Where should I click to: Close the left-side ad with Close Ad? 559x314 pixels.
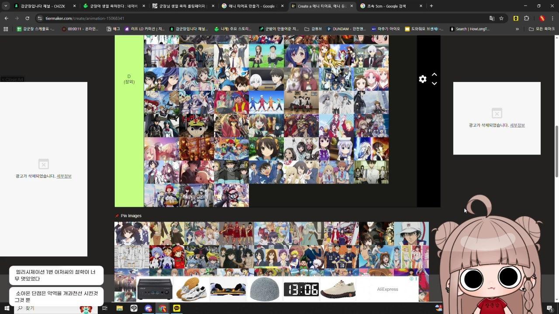pos(12,79)
